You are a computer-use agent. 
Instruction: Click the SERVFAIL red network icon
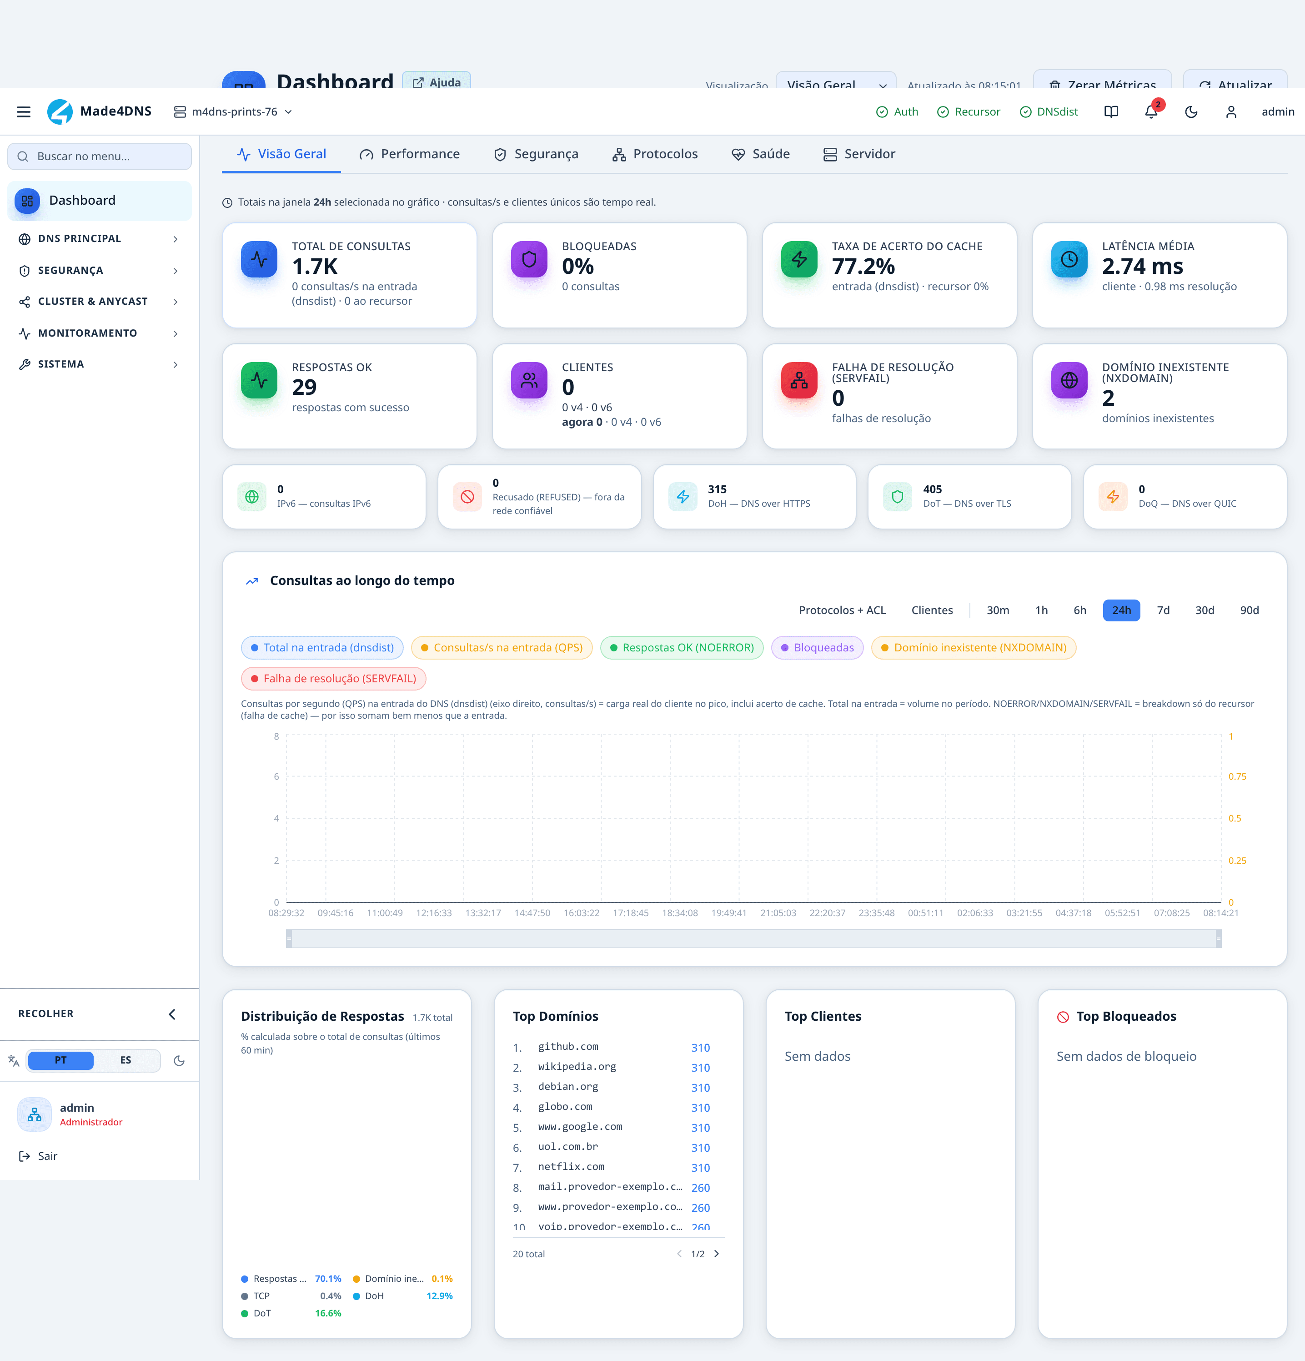coord(799,380)
